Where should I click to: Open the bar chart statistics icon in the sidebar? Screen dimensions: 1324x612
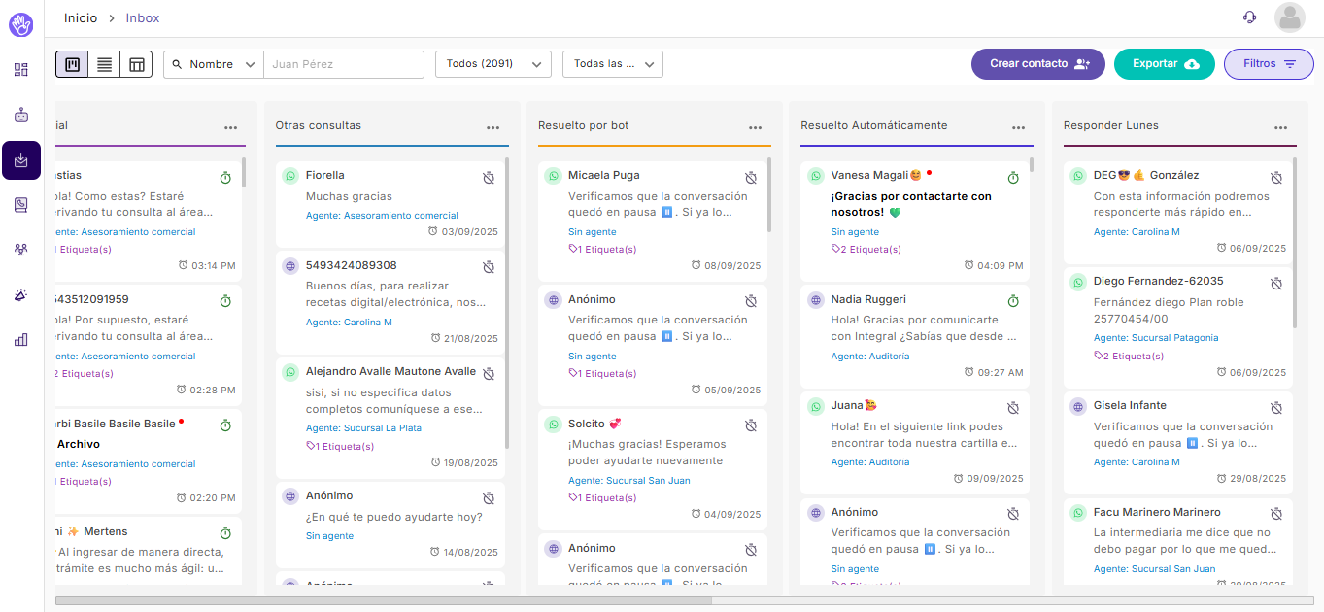point(21,340)
